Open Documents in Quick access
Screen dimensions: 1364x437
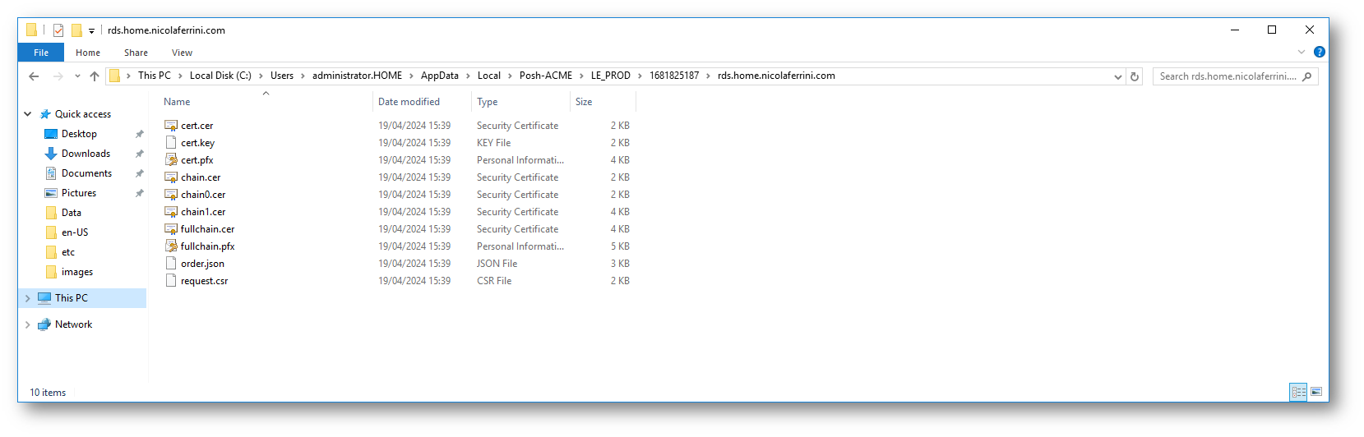click(86, 173)
